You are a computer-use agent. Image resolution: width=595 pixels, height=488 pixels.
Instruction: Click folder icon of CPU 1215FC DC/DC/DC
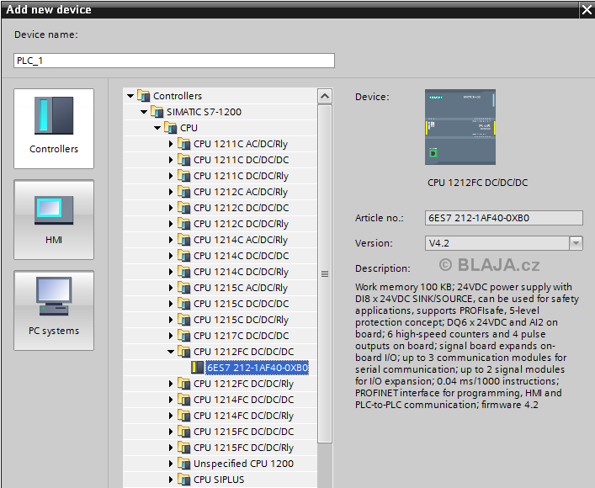click(x=184, y=432)
